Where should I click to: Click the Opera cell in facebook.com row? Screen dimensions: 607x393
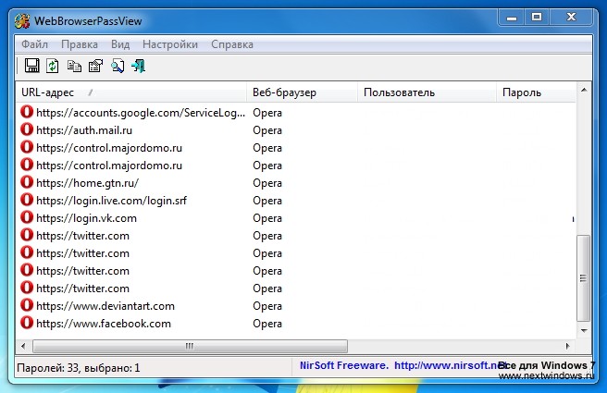tap(267, 324)
